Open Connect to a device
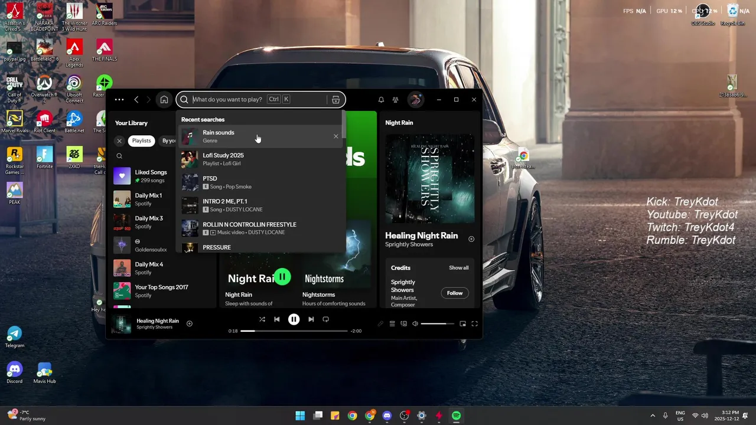 [404, 323]
